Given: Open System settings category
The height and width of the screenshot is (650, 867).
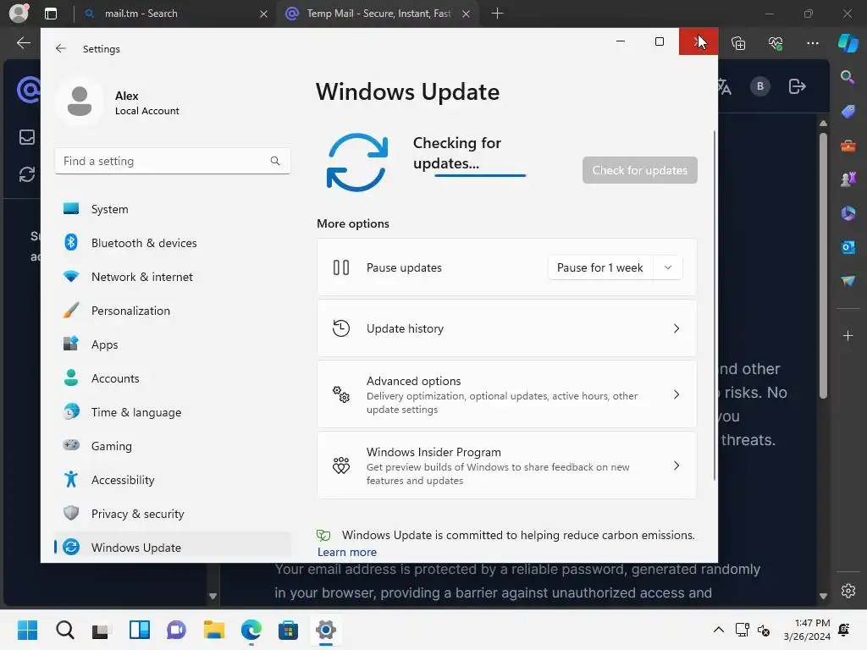Looking at the screenshot, I should tap(173, 209).
